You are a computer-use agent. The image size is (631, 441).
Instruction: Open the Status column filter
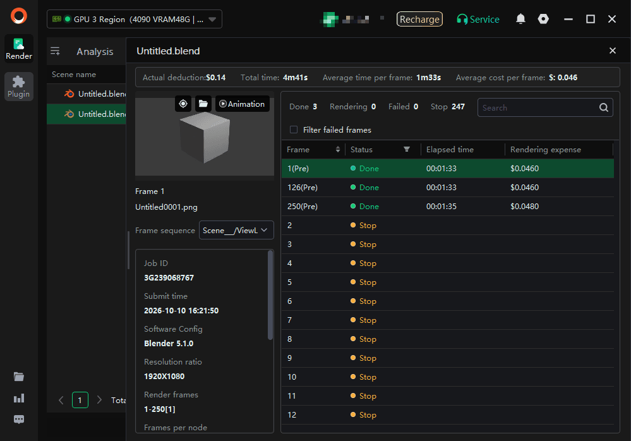pyautogui.click(x=407, y=149)
